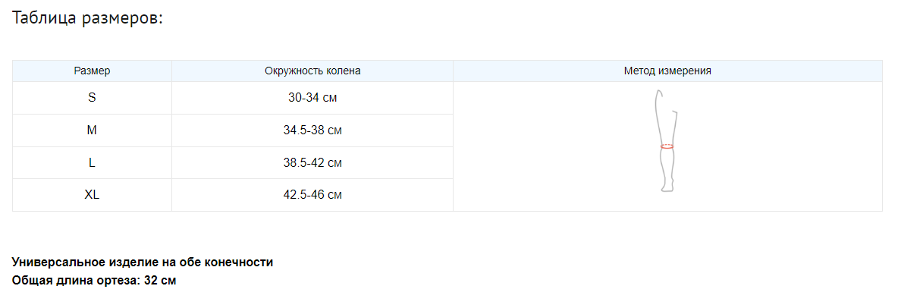Image resolution: width=898 pixels, height=308 pixels.
Task: Click the thigh top of the leg diagram
Action: click(x=660, y=95)
